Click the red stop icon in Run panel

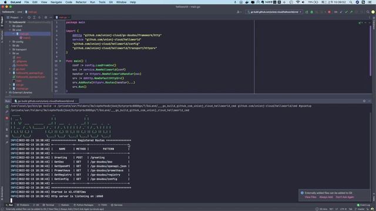pyautogui.click(x=7, y=118)
